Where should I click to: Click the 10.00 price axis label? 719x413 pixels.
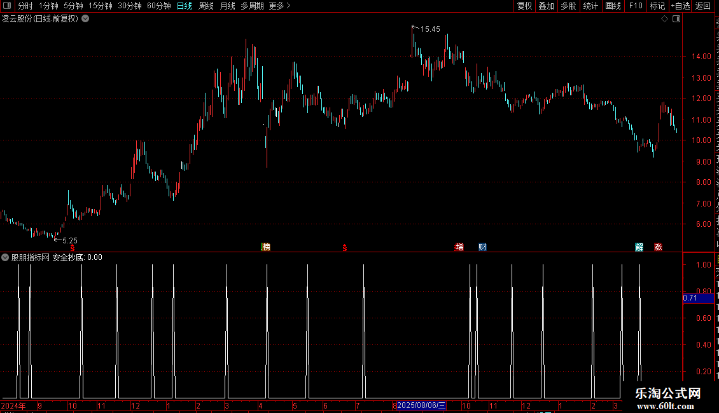701,140
